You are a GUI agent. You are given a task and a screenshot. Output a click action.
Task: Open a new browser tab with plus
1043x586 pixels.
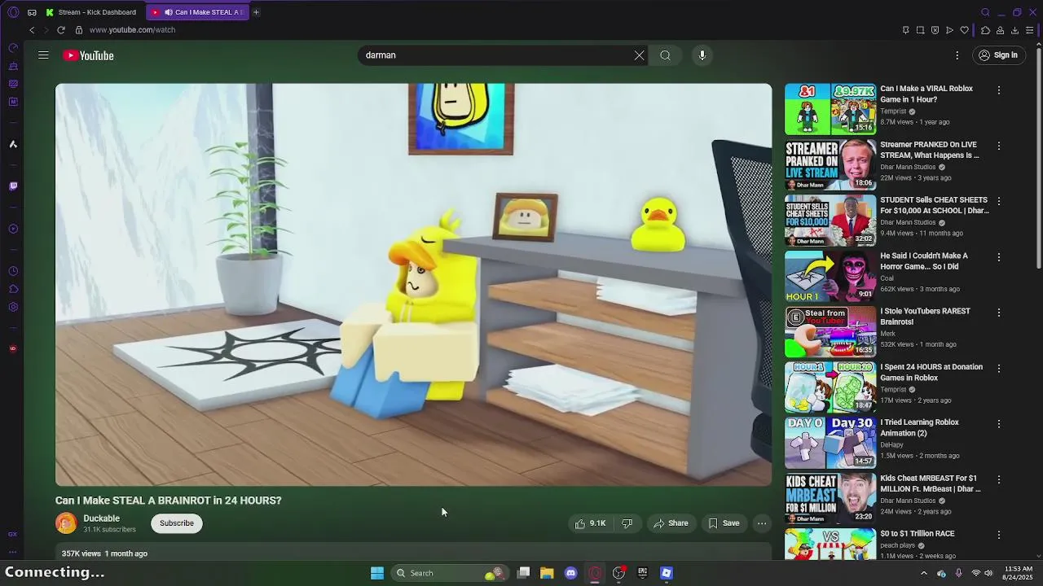(x=256, y=12)
